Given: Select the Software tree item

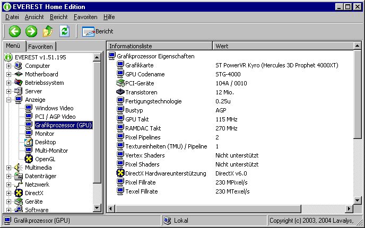Looking at the screenshot, I should pos(37,210).
